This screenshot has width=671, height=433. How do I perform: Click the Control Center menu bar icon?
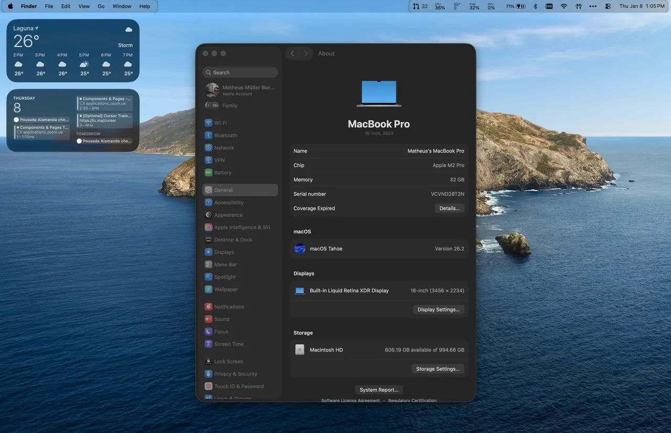pyautogui.click(x=608, y=6)
